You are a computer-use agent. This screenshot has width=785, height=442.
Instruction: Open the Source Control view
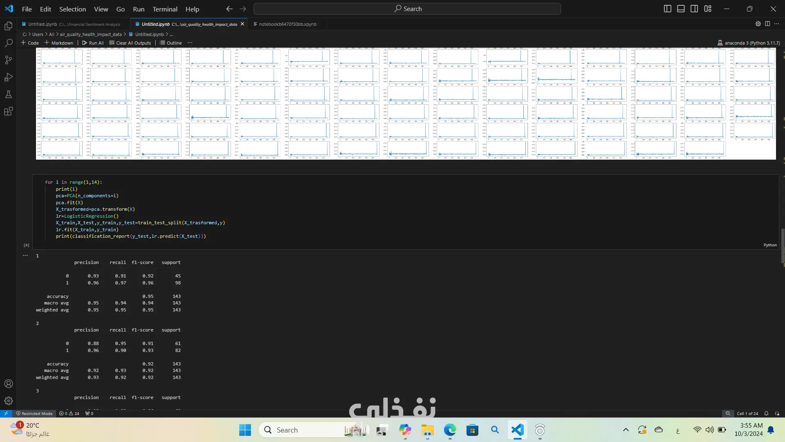pos(8,60)
